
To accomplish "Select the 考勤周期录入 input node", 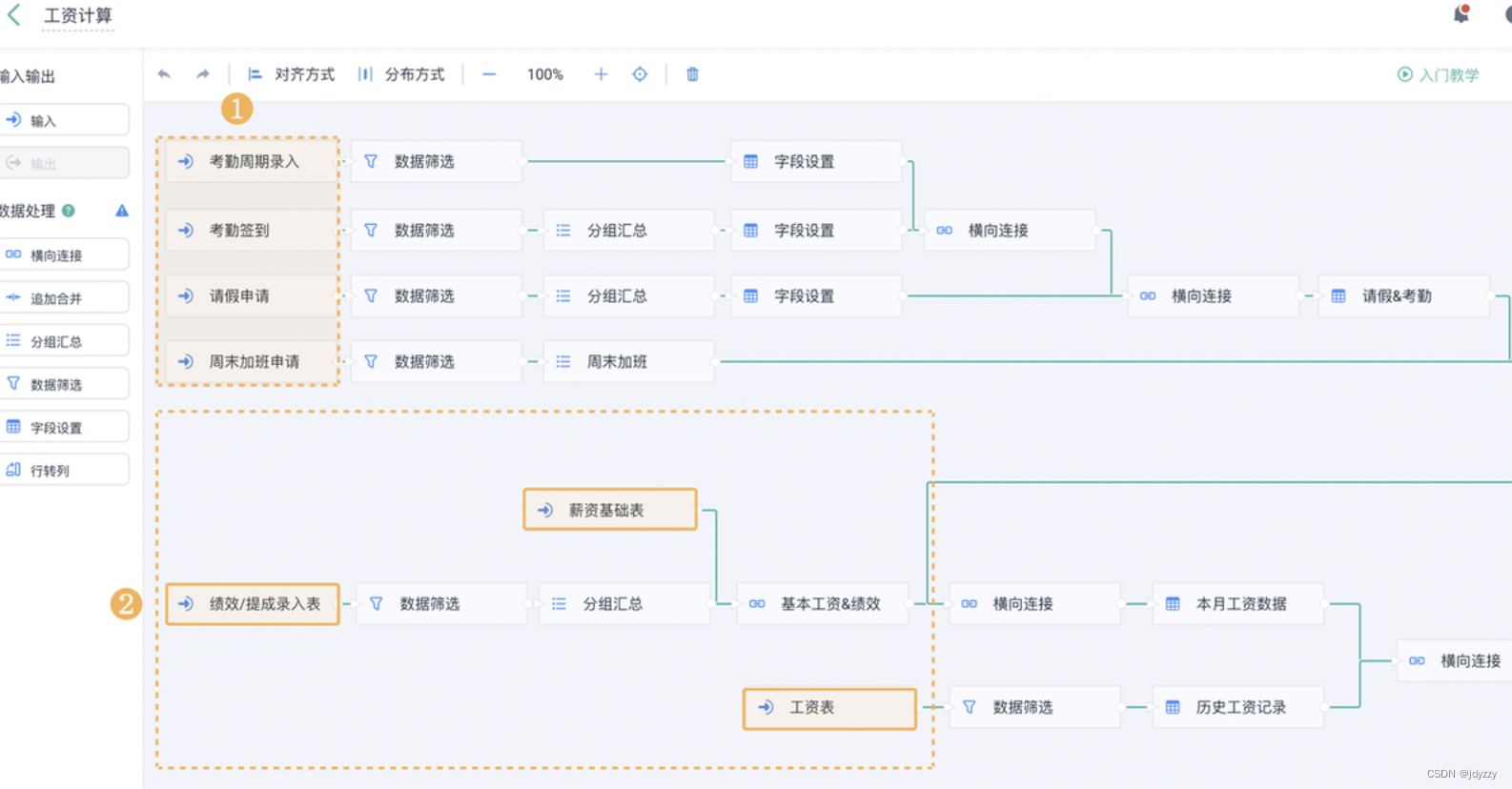I will pos(251,162).
